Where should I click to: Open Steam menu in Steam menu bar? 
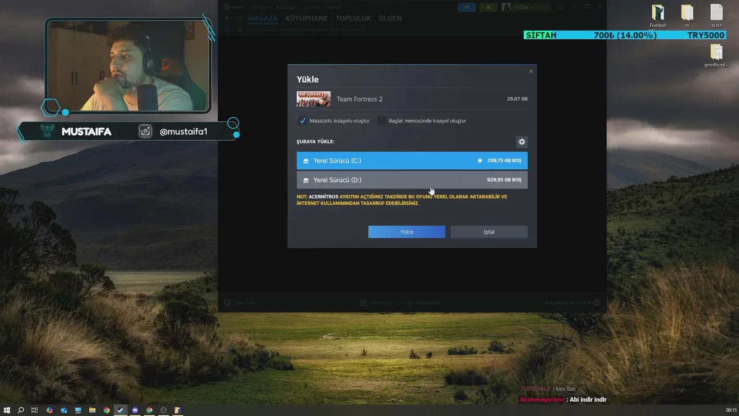tap(238, 7)
